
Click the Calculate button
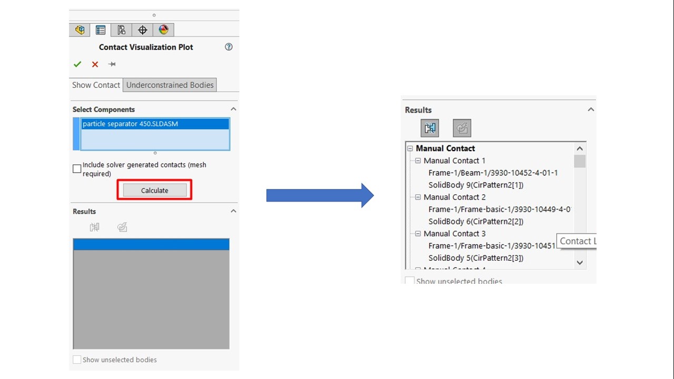(155, 190)
